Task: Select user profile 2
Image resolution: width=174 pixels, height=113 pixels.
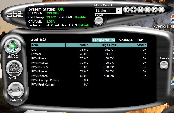Action: coord(72,25)
